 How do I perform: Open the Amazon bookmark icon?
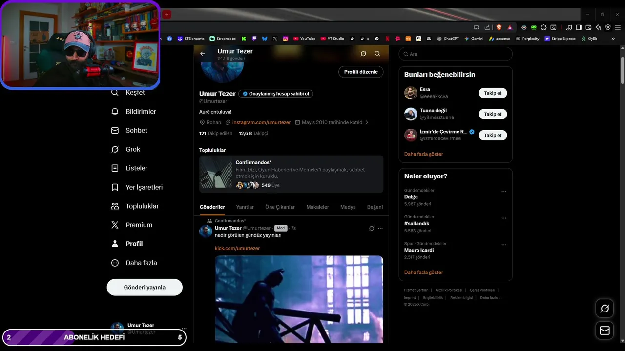[x=418, y=39]
